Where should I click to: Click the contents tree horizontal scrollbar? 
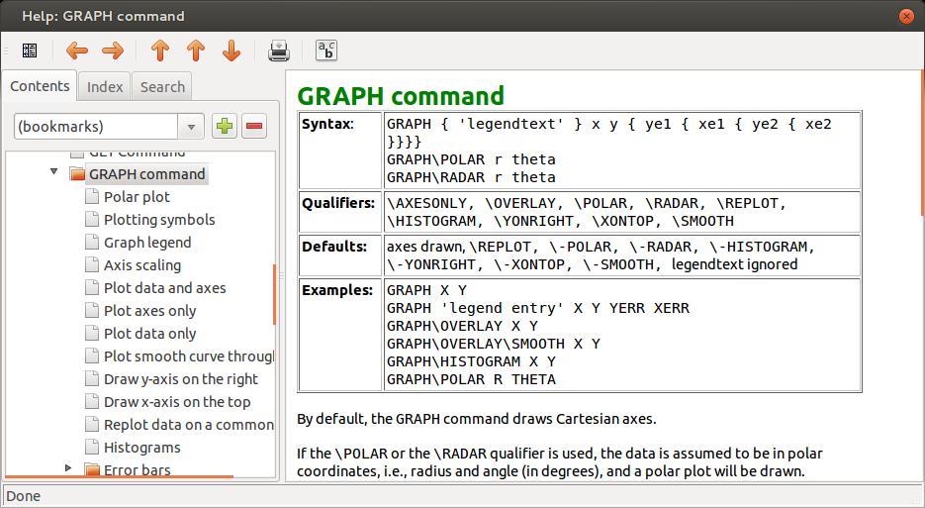(119, 477)
